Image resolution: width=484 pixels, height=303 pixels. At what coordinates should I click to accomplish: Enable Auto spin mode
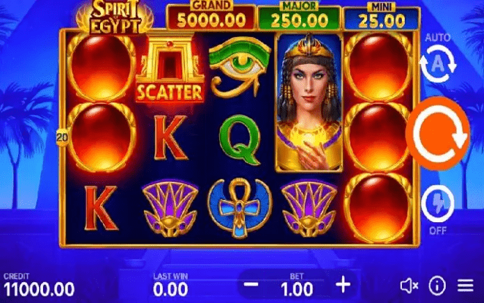[x=437, y=63]
